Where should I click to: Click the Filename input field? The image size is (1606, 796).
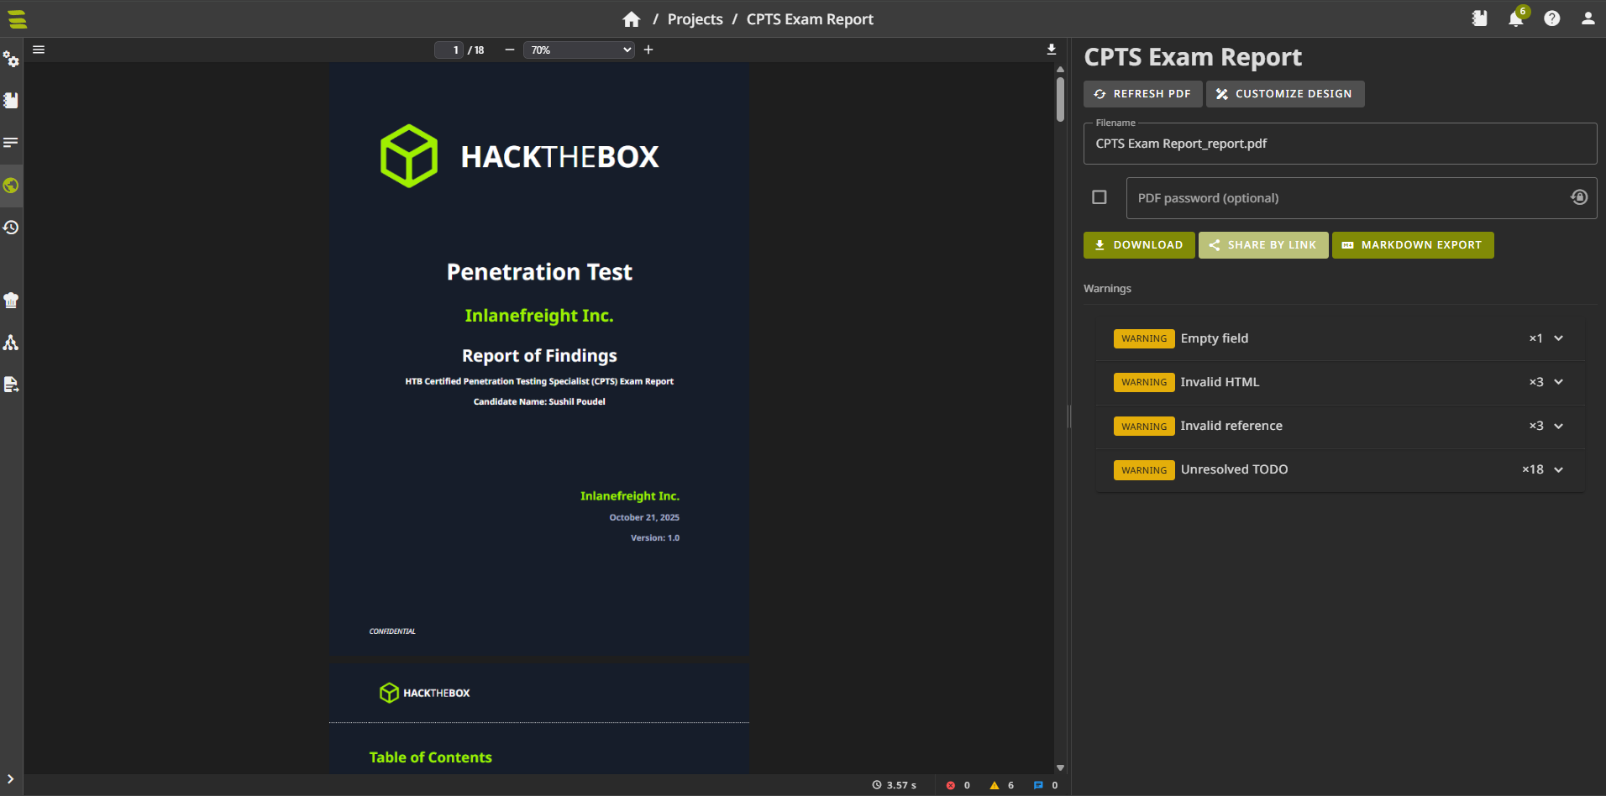pyautogui.click(x=1339, y=144)
